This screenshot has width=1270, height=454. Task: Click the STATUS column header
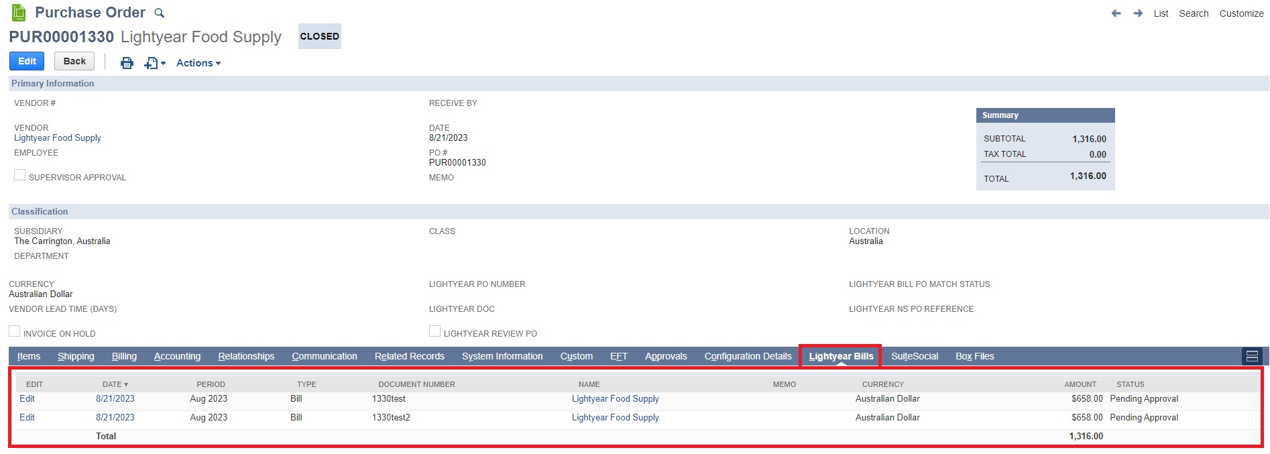(1131, 384)
